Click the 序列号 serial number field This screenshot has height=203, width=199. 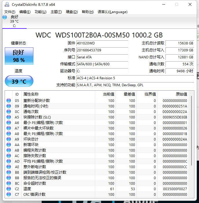pos(102,50)
